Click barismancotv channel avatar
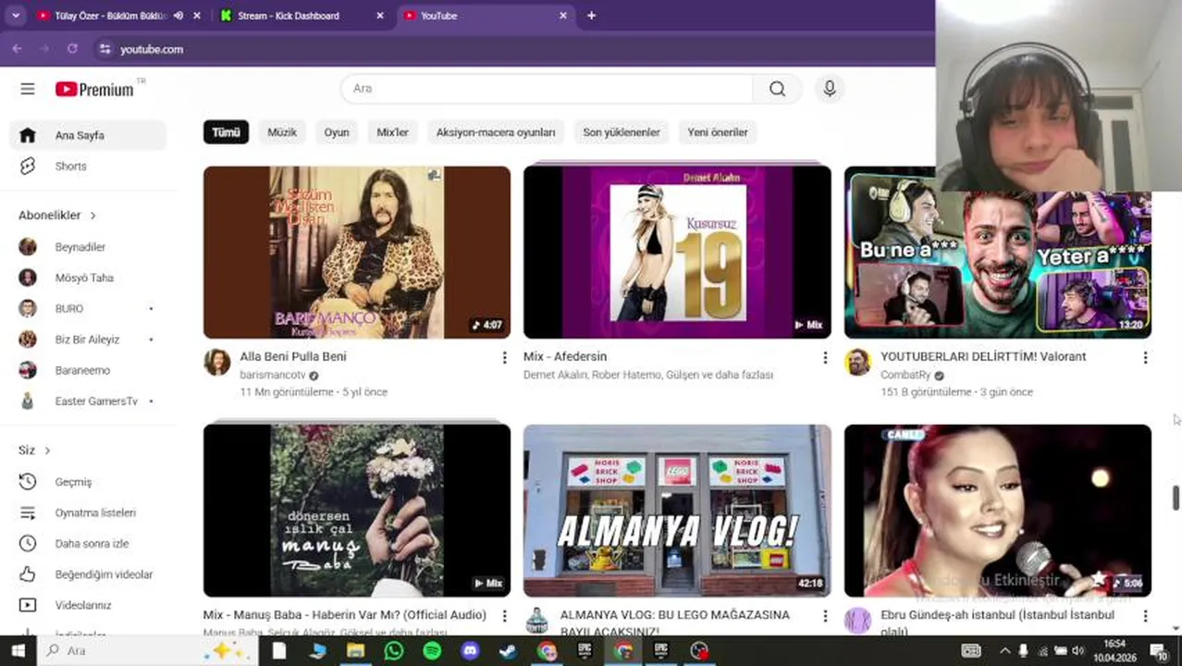The image size is (1182, 666). 216,363
